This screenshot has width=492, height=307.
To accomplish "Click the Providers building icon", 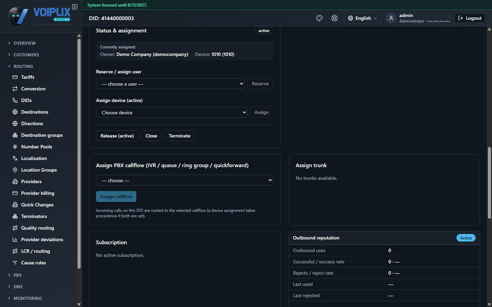I will [x=15, y=181].
